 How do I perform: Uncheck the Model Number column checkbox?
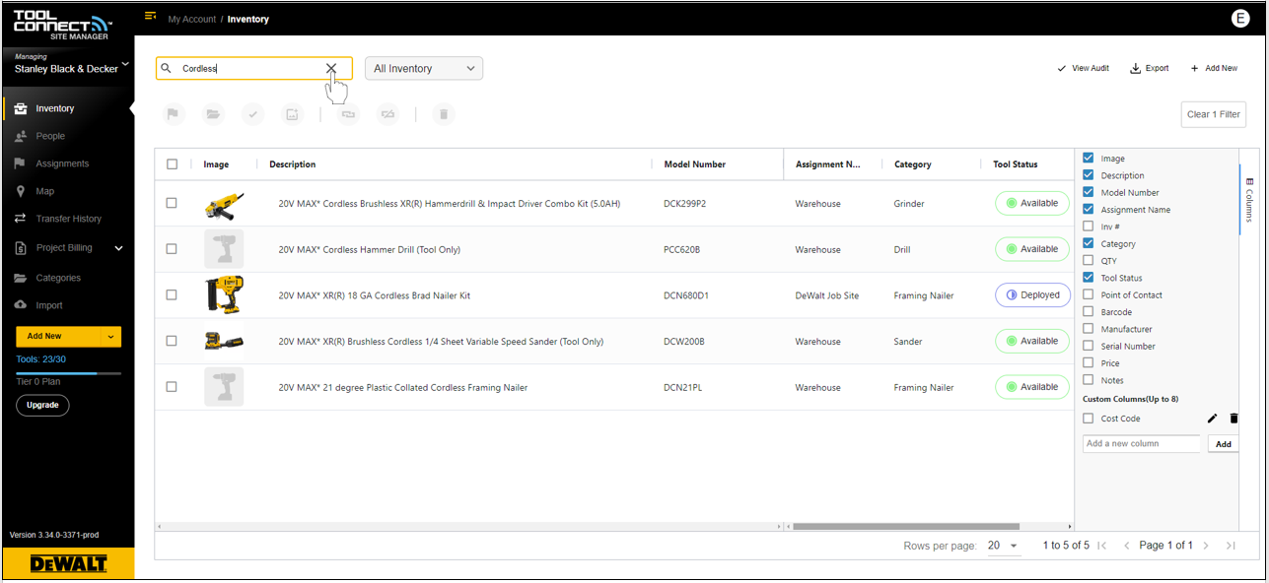tap(1089, 192)
